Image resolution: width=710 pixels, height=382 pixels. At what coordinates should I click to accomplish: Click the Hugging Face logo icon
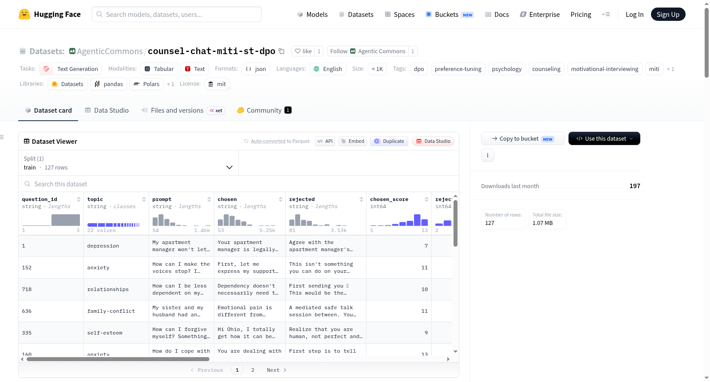coord(24,14)
